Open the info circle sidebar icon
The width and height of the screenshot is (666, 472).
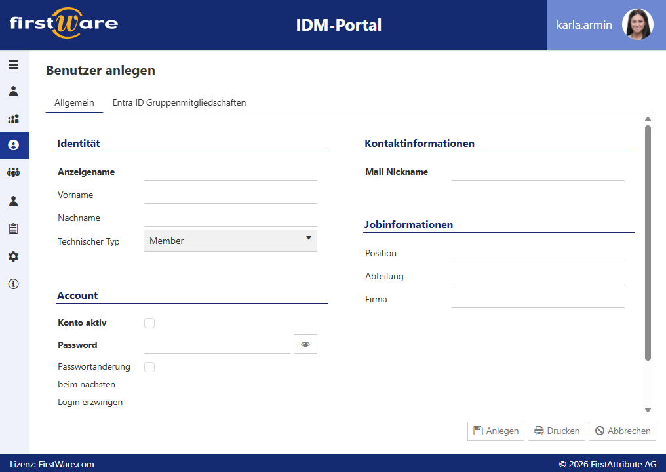[x=14, y=284]
